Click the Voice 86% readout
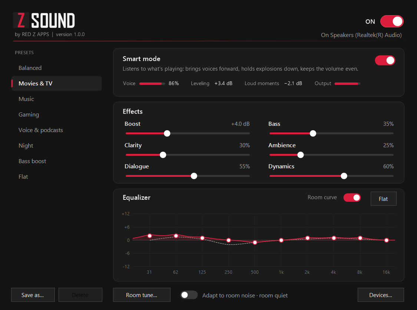417x310 pixels. click(x=174, y=83)
